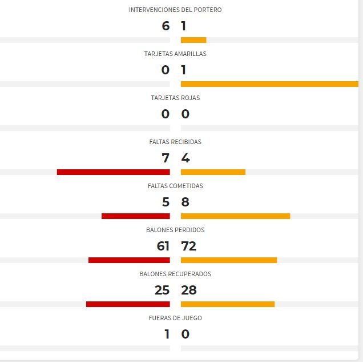The height and width of the screenshot is (362, 363).
Task: Click the number 8 under Faltas Cometidas
Action: [x=185, y=202]
